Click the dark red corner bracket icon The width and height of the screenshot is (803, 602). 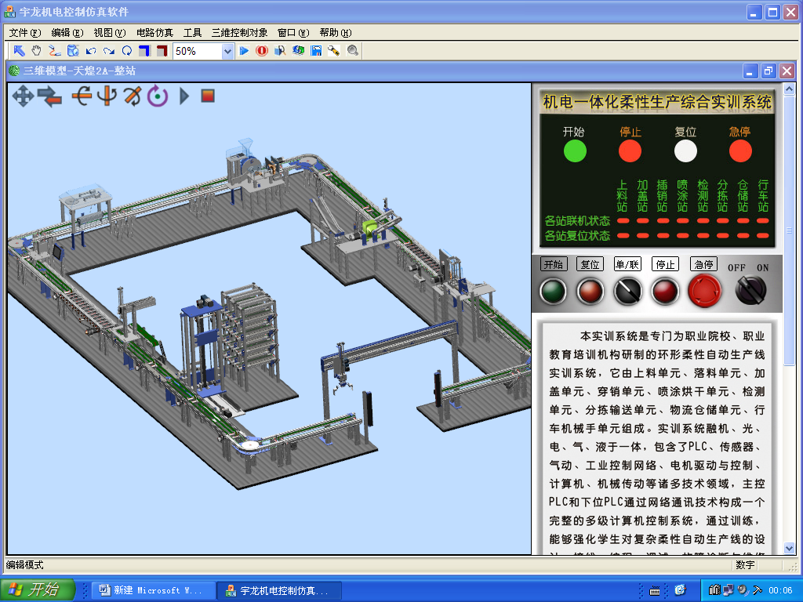(162, 51)
